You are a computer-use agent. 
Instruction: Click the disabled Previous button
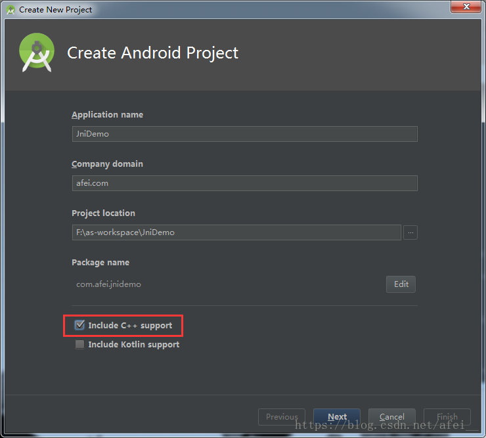282,417
